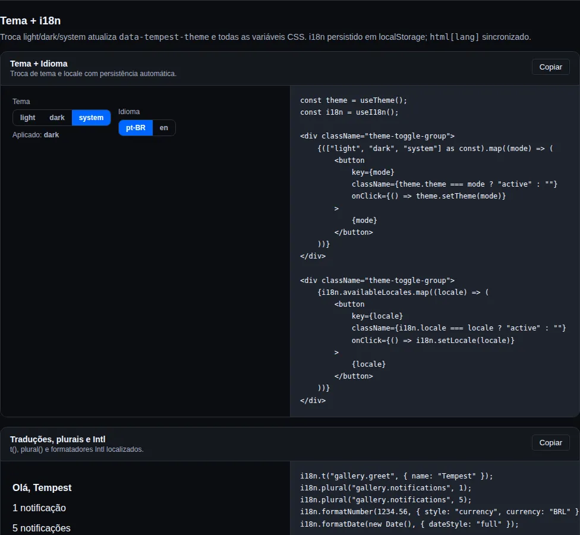Click the const theme = useTheme() line
Viewport: 580px width, 535px height.
pyautogui.click(x=353, y=100)
